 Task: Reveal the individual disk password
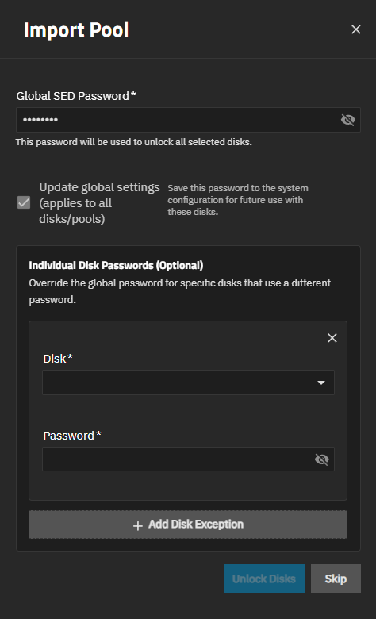coord(321,459)
